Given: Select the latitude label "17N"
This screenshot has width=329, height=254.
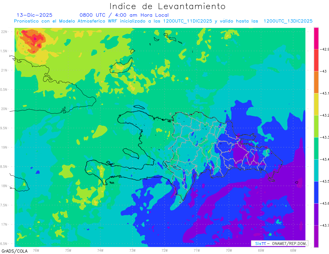Looking at the screenshot, I should coord(4,224).
